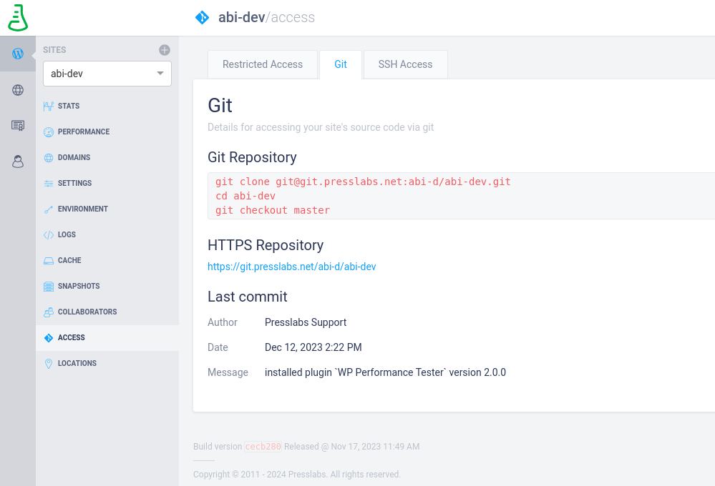
Task: Switch to the Restricted Access tab
Action: click(x=263, y=64)
